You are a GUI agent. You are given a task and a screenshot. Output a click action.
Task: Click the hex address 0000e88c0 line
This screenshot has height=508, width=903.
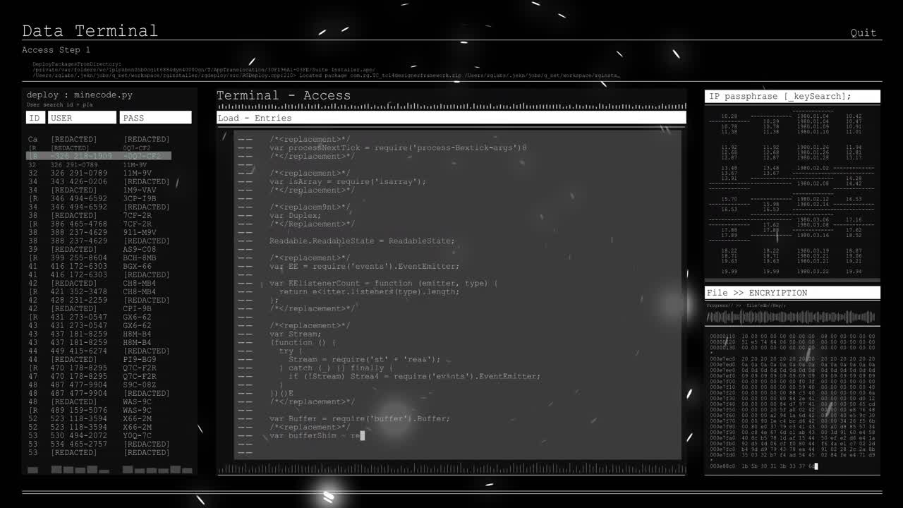point(763,466)
